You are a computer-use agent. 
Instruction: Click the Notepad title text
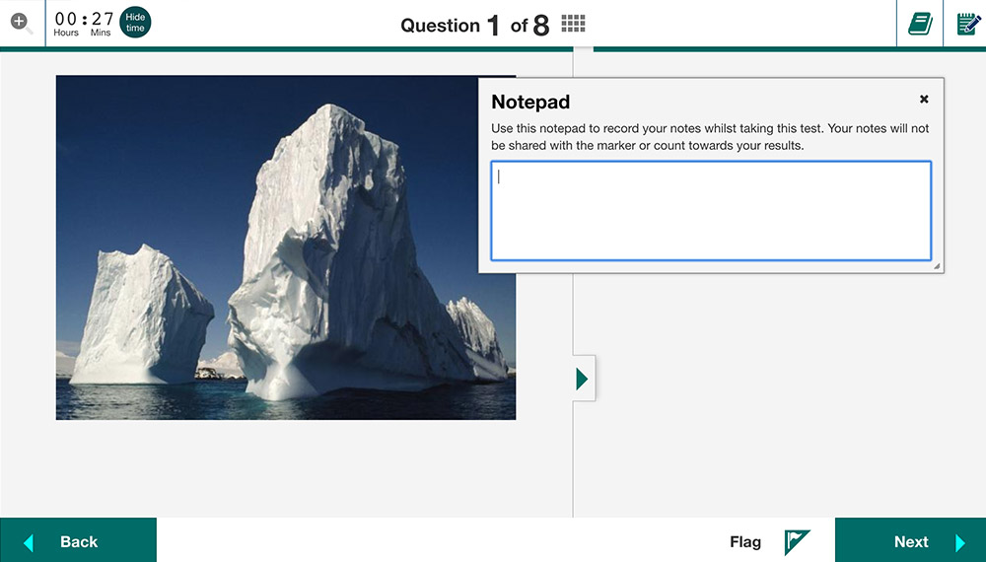[x=530, y=102]
